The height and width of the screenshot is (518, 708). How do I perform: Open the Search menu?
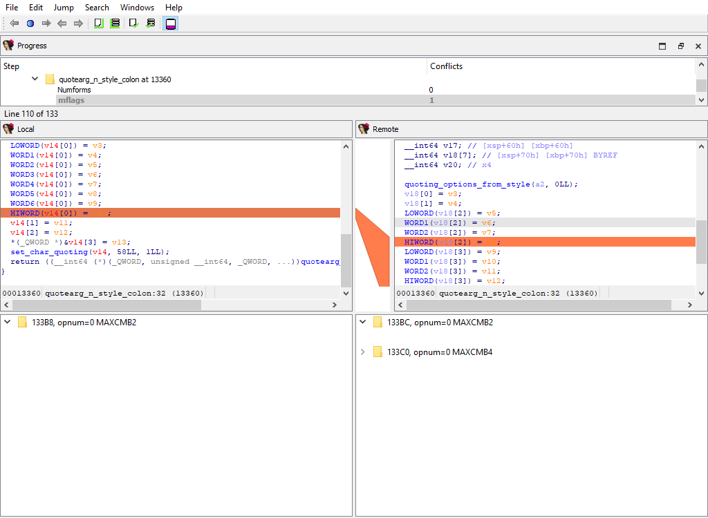coord(97,8)
